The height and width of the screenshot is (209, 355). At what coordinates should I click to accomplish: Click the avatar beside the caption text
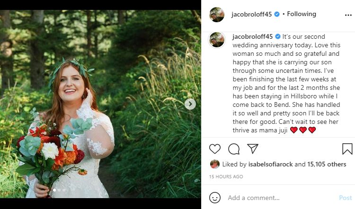click(217, 40)
